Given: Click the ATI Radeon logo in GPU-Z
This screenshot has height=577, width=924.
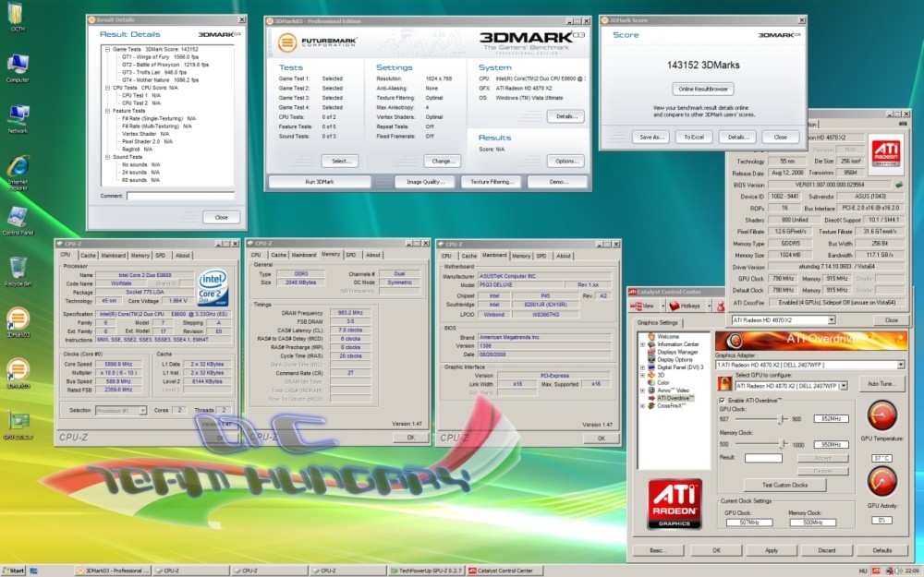Looking at the screenshot, I should [886, 153].
